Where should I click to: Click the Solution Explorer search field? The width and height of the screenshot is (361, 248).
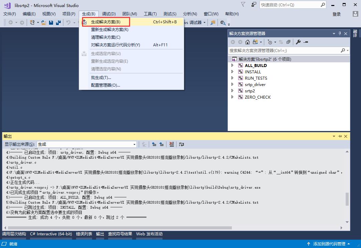tap(284, 51)
